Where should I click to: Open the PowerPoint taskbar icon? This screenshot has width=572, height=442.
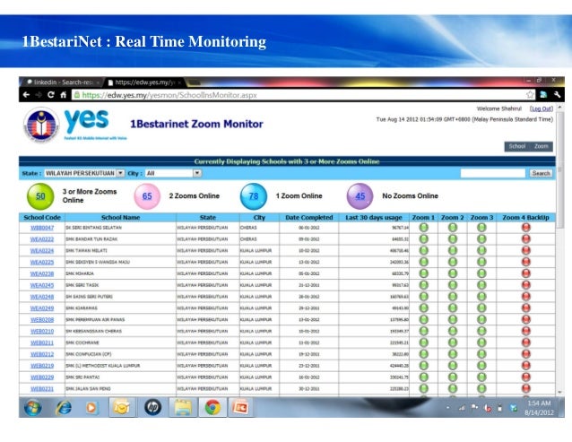(x=241, y=407)
